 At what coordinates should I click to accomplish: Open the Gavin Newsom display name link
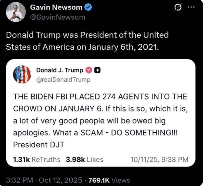coord(56,7)
